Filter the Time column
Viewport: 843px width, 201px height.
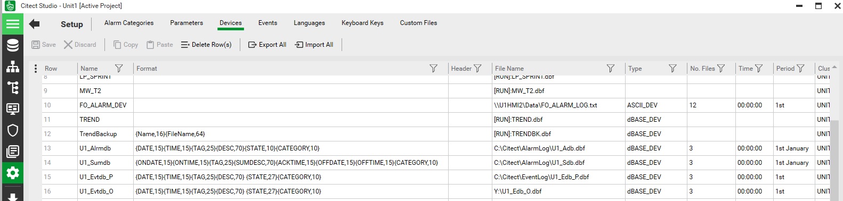coord(759,69)
